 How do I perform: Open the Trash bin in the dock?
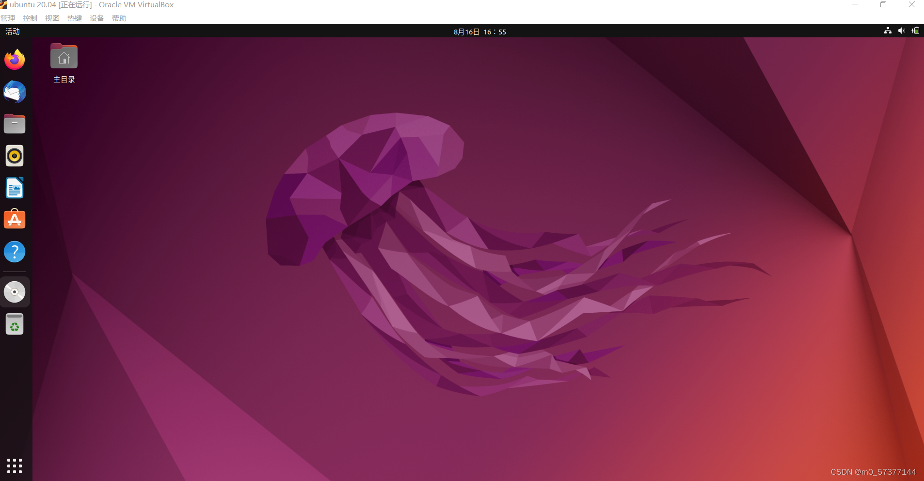click(x=15, y=324)
